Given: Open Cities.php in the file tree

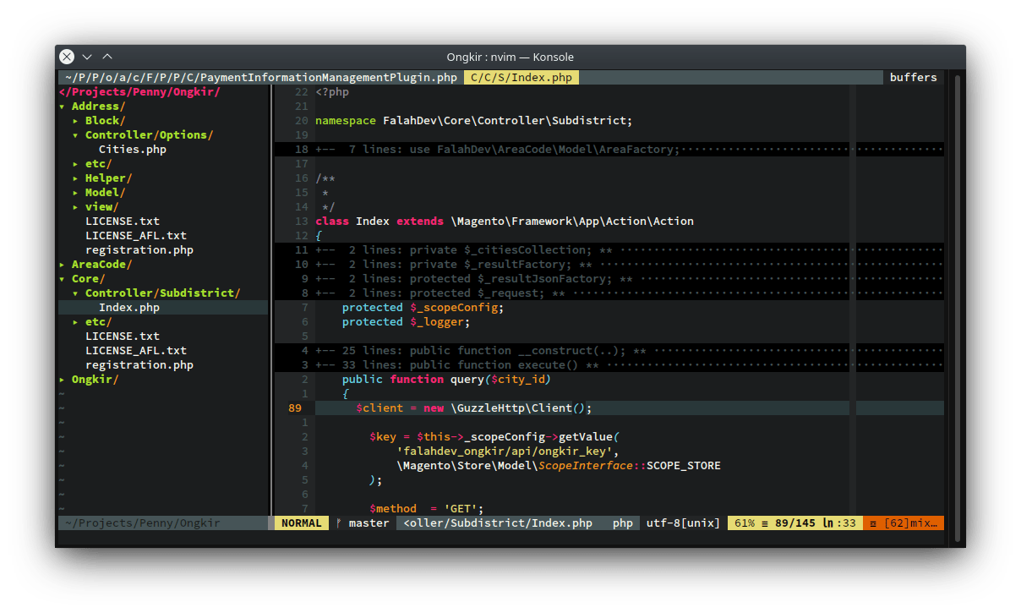Looking at the screenshot, I should coord(133,150).
